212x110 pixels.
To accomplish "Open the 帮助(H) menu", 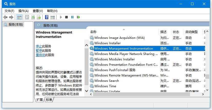I will click(52, 11).
